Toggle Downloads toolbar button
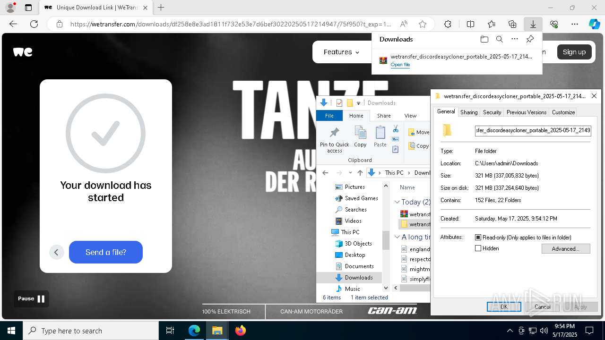This screenshot has width=605, height=340. (x=533, y=24)
